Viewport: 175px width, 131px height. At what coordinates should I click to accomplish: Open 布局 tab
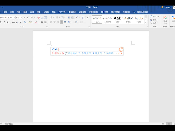point(12,12)
